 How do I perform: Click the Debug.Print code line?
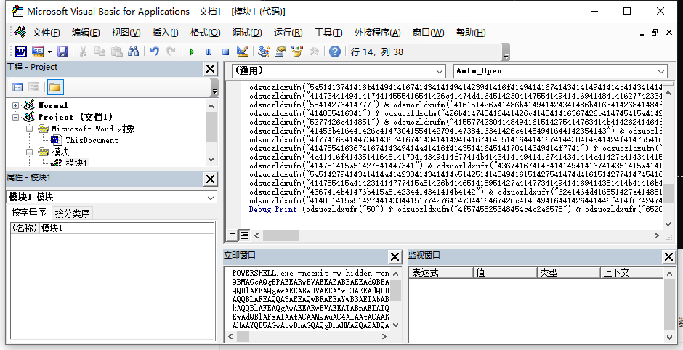[456, 209]
